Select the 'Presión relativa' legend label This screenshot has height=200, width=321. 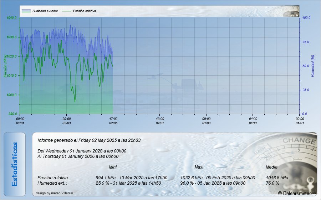[x=84, y=11]
